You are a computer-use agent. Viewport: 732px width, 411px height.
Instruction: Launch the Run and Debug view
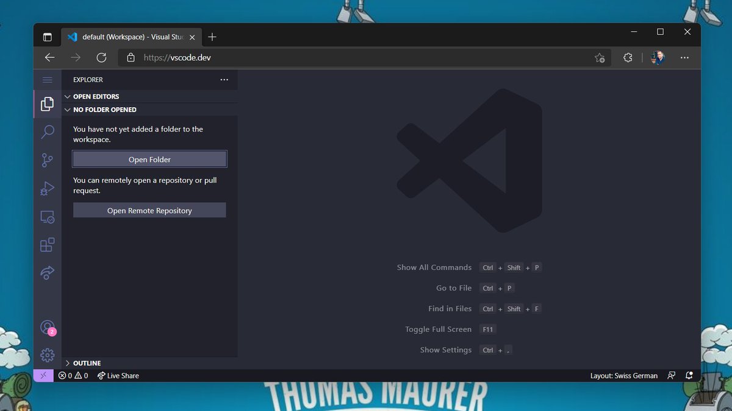click(x=48, y=188)
